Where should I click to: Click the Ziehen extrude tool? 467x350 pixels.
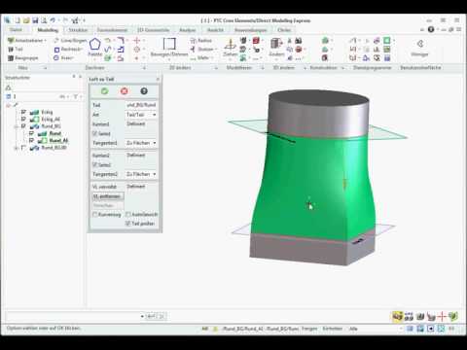pyautogui.click(x=231, y=48)
